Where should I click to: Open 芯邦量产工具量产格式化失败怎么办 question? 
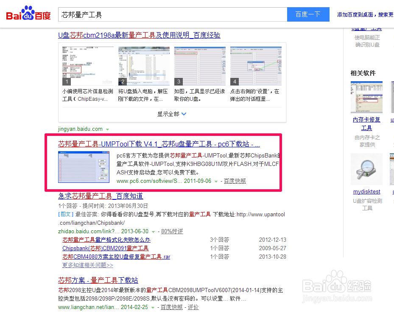click(x=106, y=240)
